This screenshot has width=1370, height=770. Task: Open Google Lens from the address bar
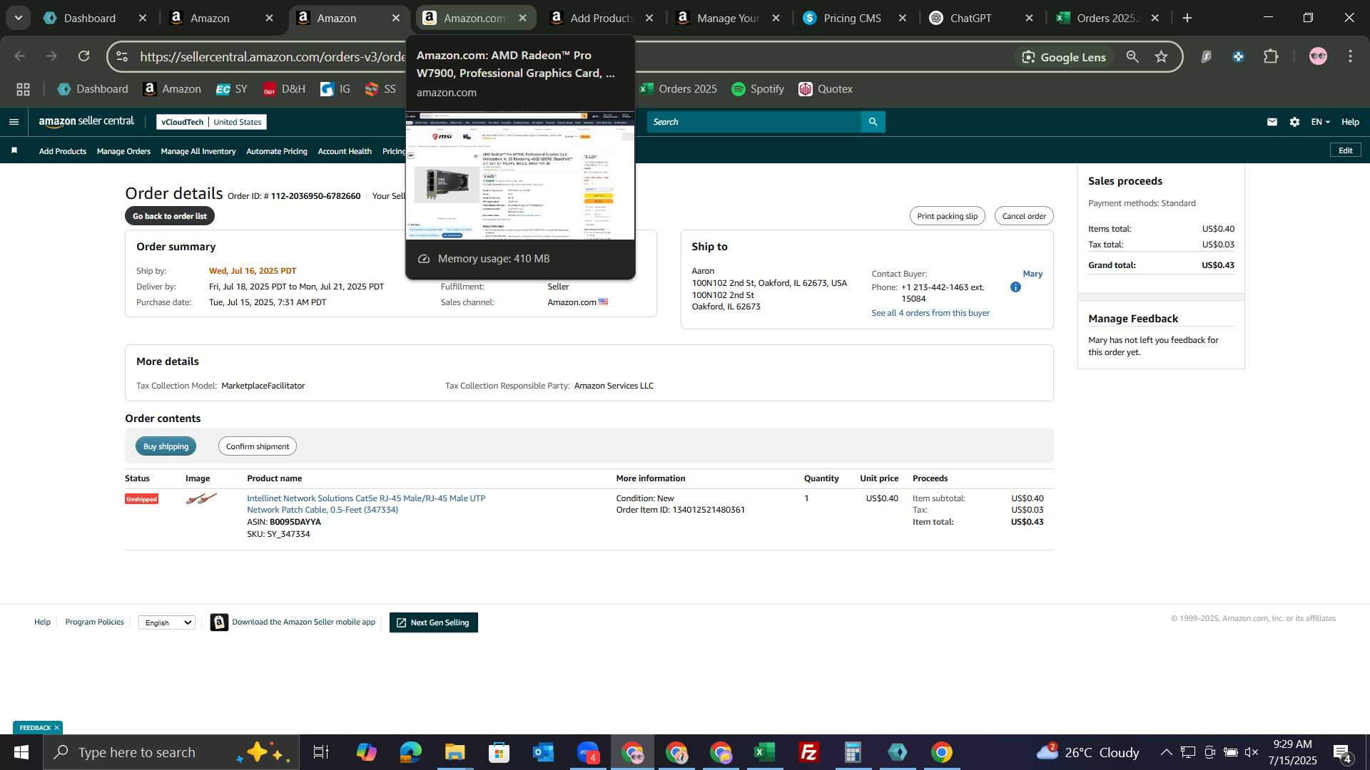[1064, 57]
